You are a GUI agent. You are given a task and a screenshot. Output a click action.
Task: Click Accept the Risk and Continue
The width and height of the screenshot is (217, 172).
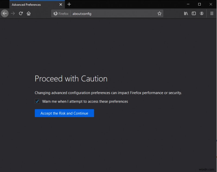point(64,113)
